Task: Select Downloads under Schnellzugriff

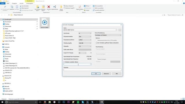Action: 8,22
